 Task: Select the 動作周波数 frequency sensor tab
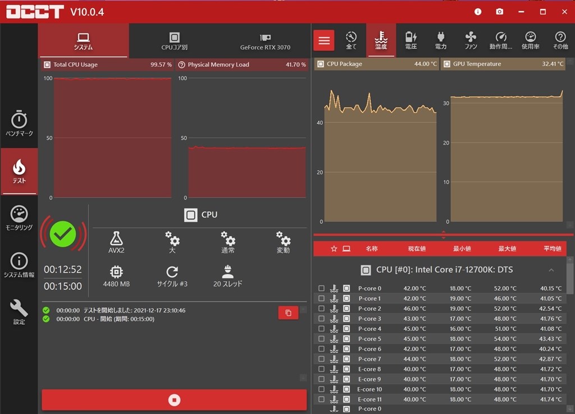point(500,40)
